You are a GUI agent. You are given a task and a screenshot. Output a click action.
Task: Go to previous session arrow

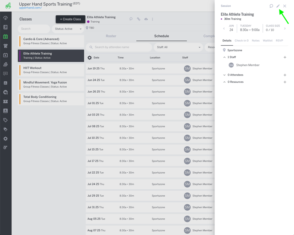(x=224, y=29)
